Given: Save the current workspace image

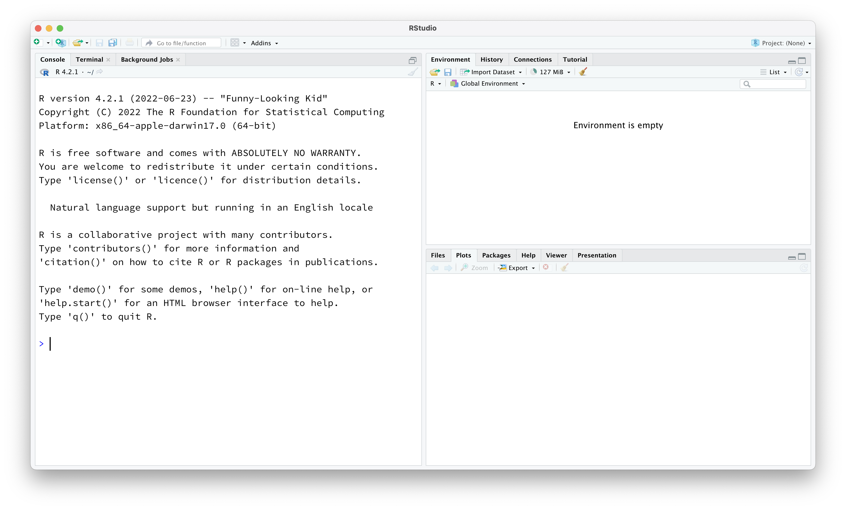Looking at the screenshot, I should point(448,72).
